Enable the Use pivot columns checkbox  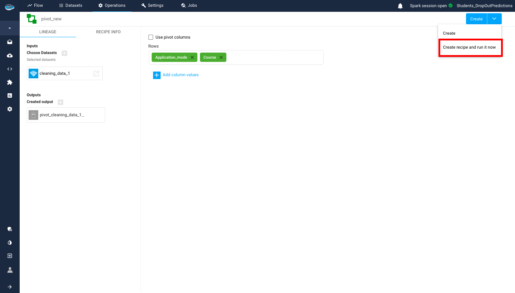[x=151, y=37]
